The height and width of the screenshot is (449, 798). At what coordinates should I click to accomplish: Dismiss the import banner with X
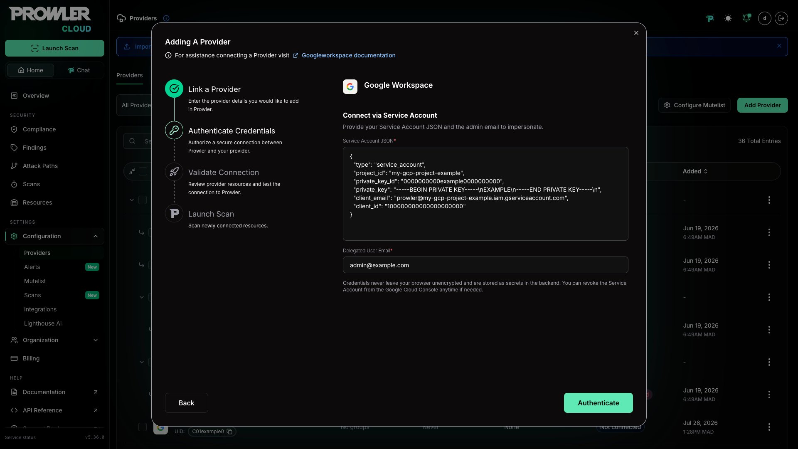click(x=779, y=46)
